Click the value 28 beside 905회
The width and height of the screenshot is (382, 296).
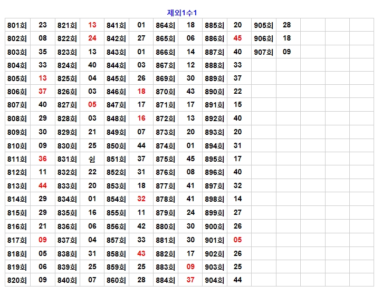286,25
